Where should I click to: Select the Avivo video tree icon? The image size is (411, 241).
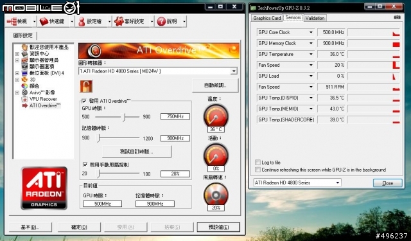click(x=24, y=93)
